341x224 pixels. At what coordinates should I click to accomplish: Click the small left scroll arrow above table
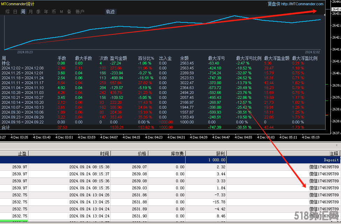click(337, 145)
